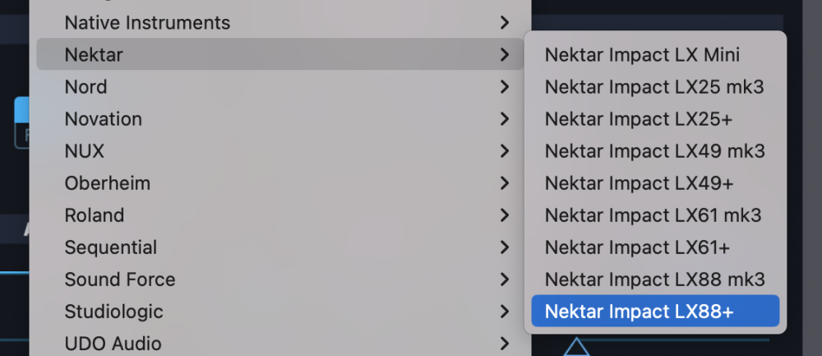This screenshot has width=822, height=356.
Task: Click the highlighted Nektar menu item
Action: [x=94, y=55]
